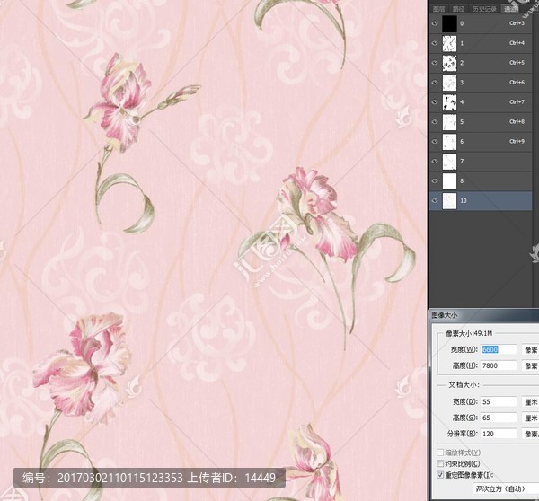Pick the channel 5 thumbnail
Screen dimensions: 539x501
coord(449,122)
